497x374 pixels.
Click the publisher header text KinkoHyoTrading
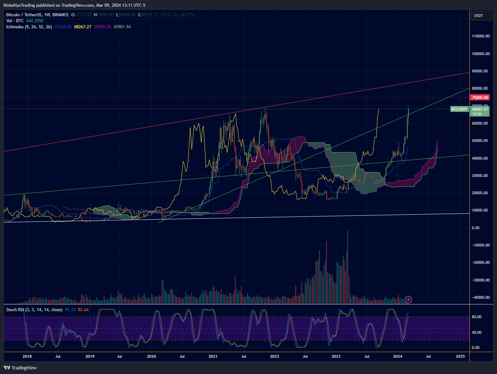pyautogui.click(x=19, y=5)
